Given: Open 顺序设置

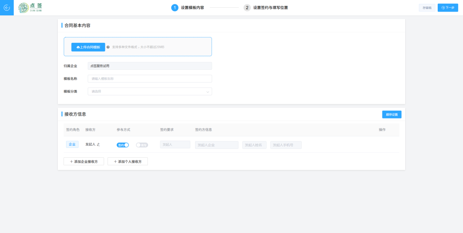Looking at the screenshot, I should [x=391, y=115].
